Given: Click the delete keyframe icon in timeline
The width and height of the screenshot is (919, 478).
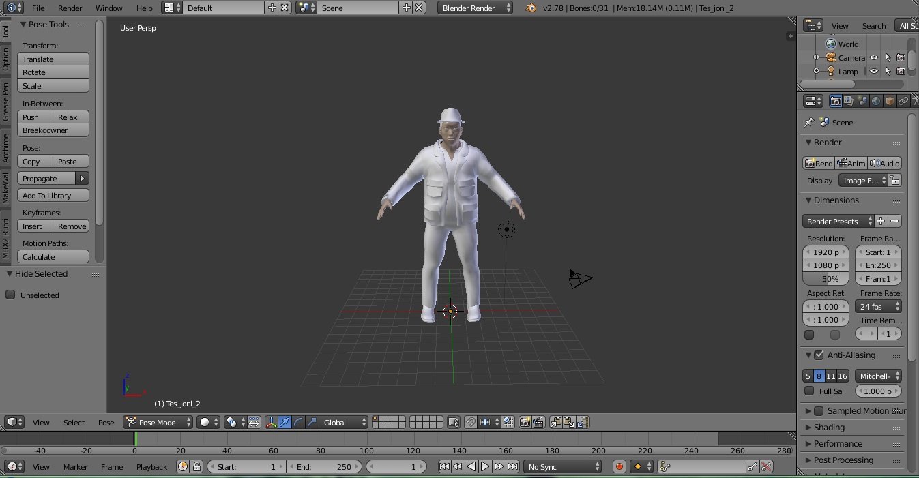Looking at the screenshot, I should point(767,466).
